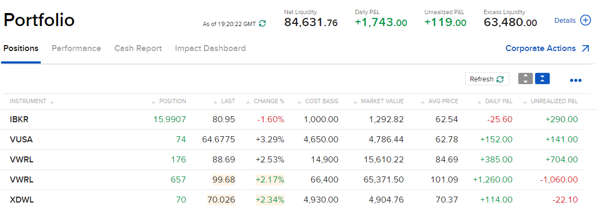Open Details plus circle icon
Screen dimensions: 597x208
585,21
